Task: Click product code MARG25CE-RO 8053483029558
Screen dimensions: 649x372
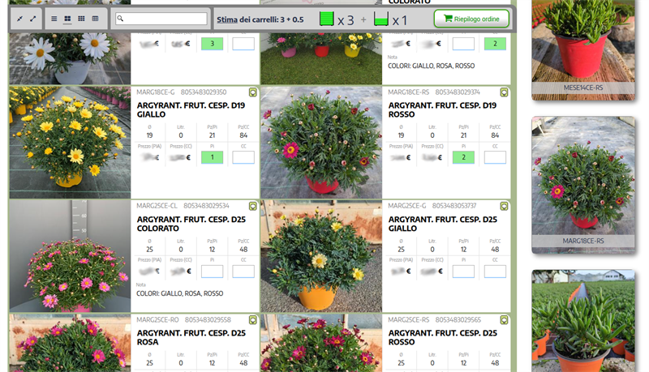Action: click(184, 320)
